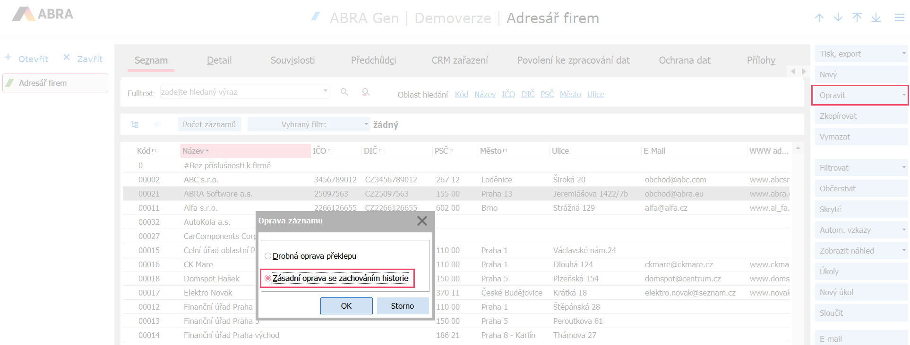The width and height of the screenshot is (910, 345).
Task: Jump to last record arrow icon
Action: coord(876,18)
